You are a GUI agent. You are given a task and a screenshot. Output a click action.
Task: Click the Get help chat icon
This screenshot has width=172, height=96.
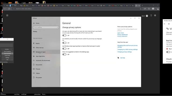click(x=118, y=58)
